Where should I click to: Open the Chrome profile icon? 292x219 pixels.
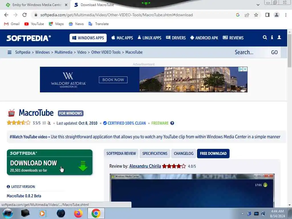coord(277,15)
